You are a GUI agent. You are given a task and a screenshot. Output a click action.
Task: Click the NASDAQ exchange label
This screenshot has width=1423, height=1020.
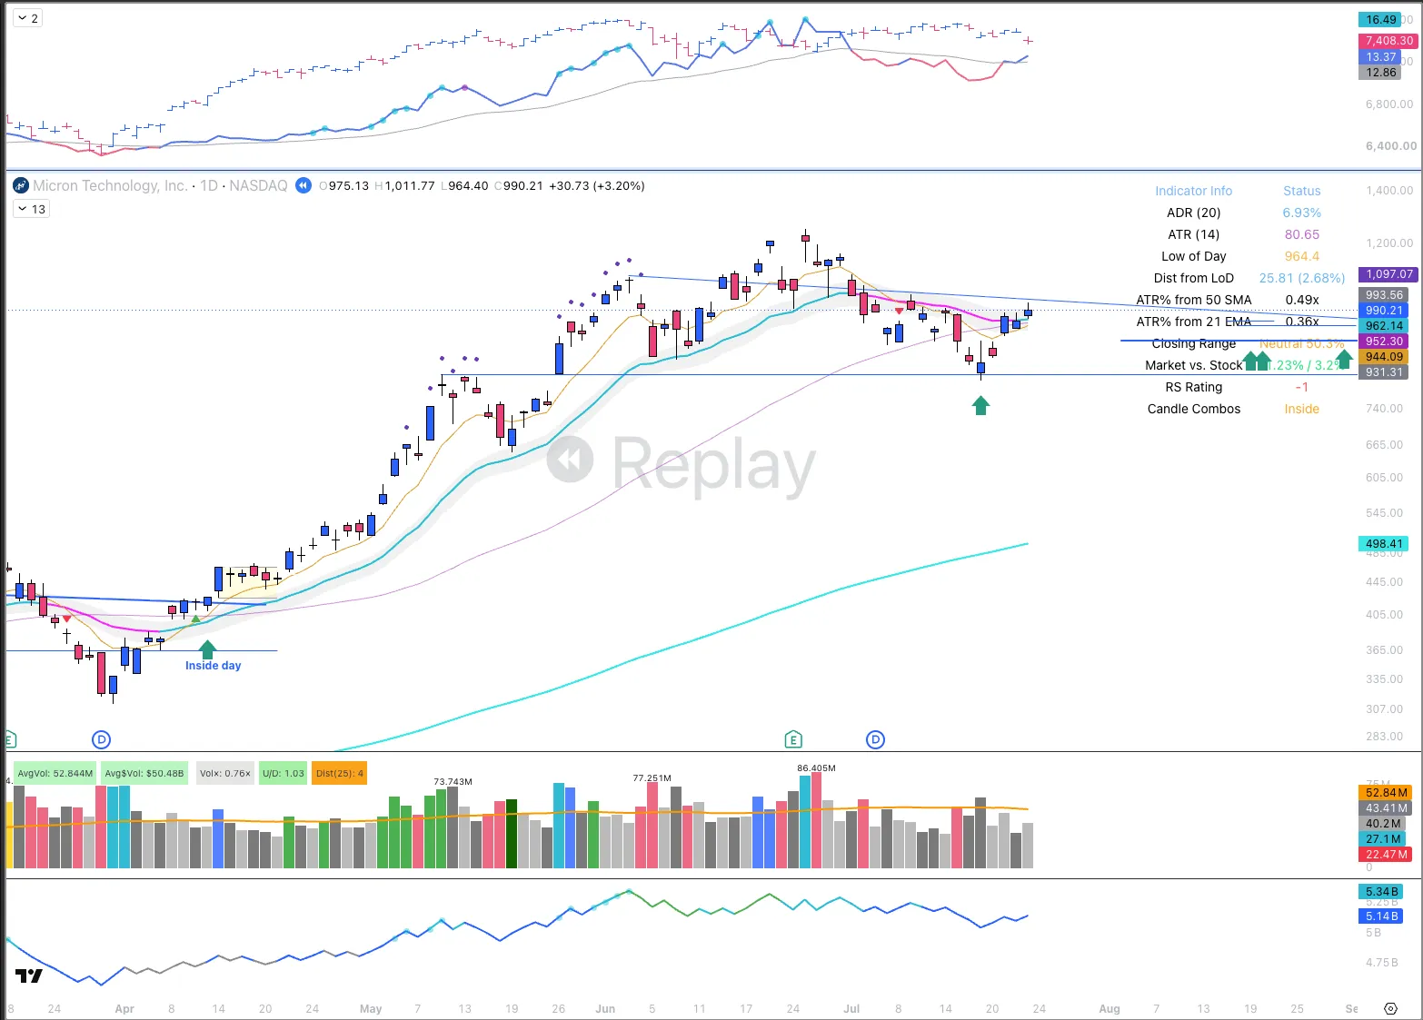258,185
